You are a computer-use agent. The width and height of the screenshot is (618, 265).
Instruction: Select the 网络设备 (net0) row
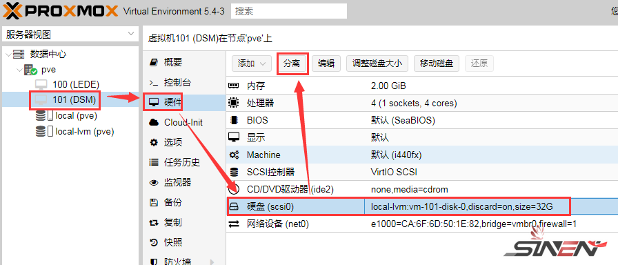click(x=421, y=224)
